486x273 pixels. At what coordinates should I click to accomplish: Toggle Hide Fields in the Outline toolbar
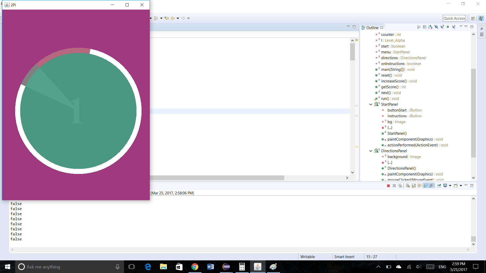436,27
